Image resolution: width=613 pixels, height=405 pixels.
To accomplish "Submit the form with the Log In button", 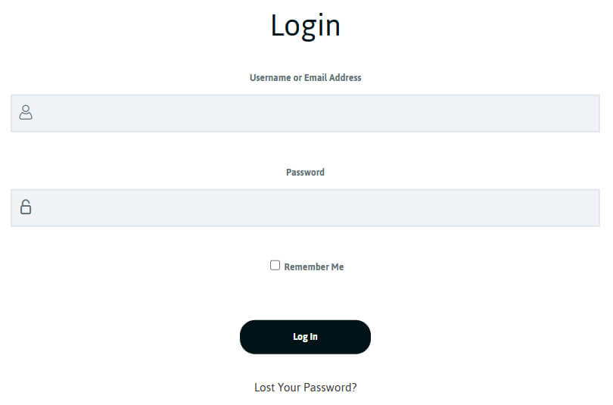I will [305, 337].
